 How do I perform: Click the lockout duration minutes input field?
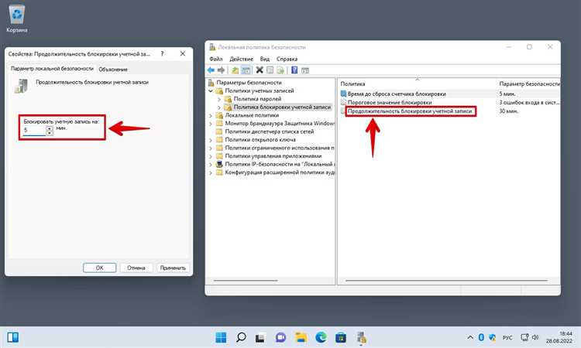(x=34, y=130)
